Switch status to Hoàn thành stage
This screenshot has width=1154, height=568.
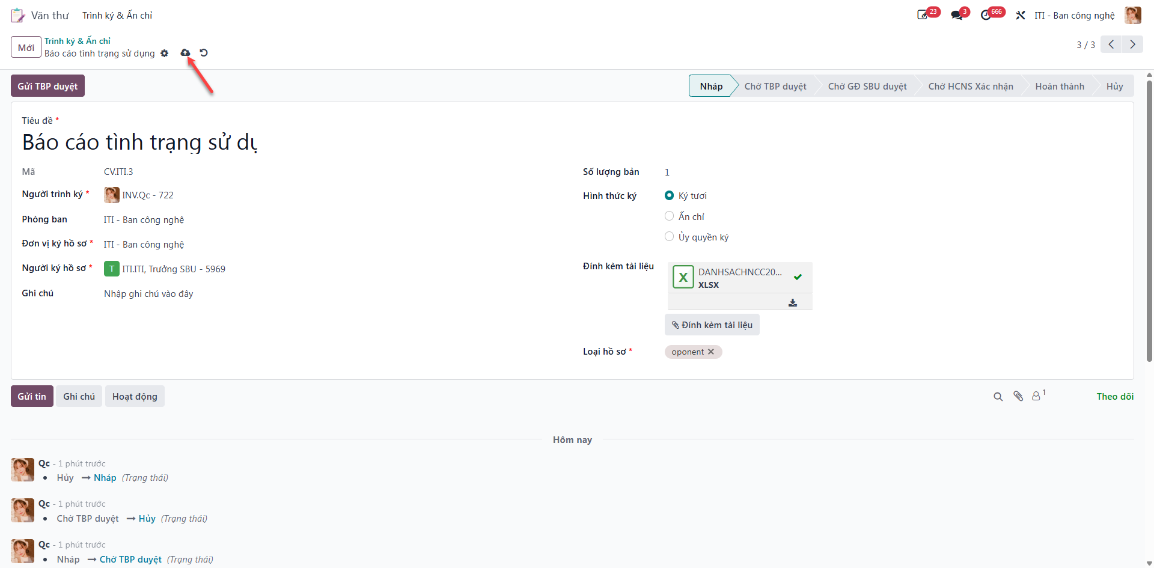click(x=1060, y=86)
